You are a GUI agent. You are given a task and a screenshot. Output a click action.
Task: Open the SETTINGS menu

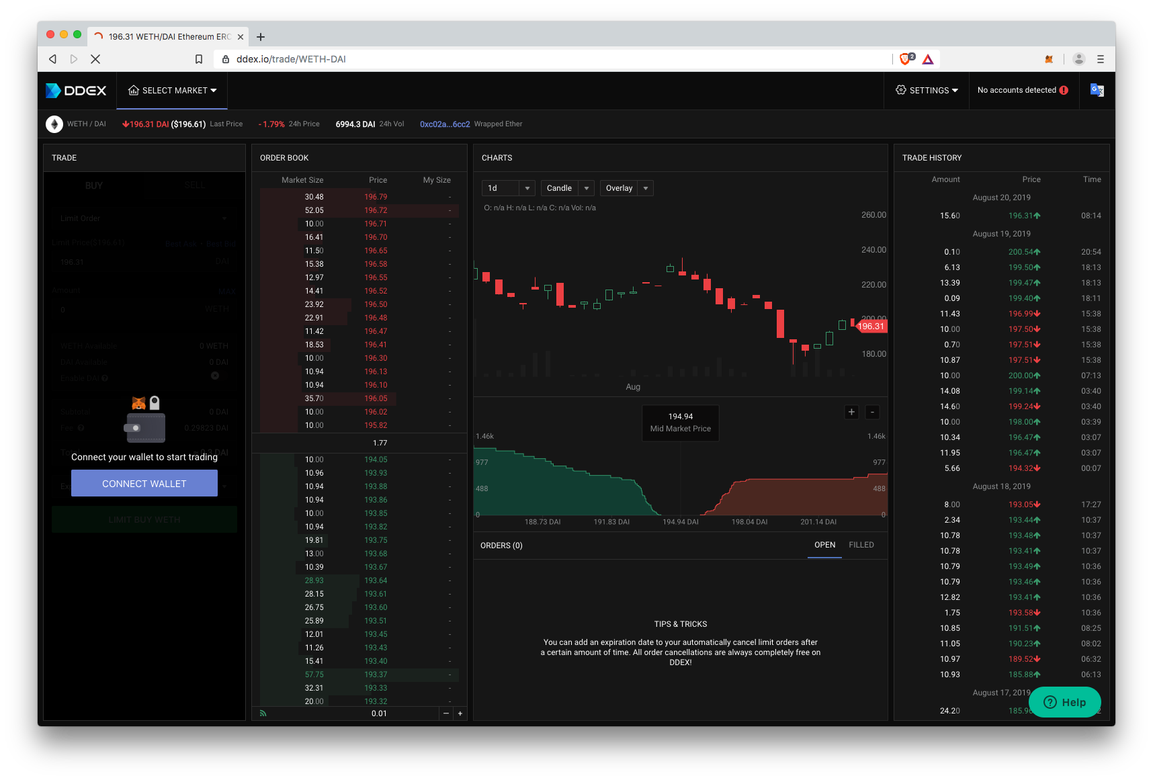tap(927, 91)
